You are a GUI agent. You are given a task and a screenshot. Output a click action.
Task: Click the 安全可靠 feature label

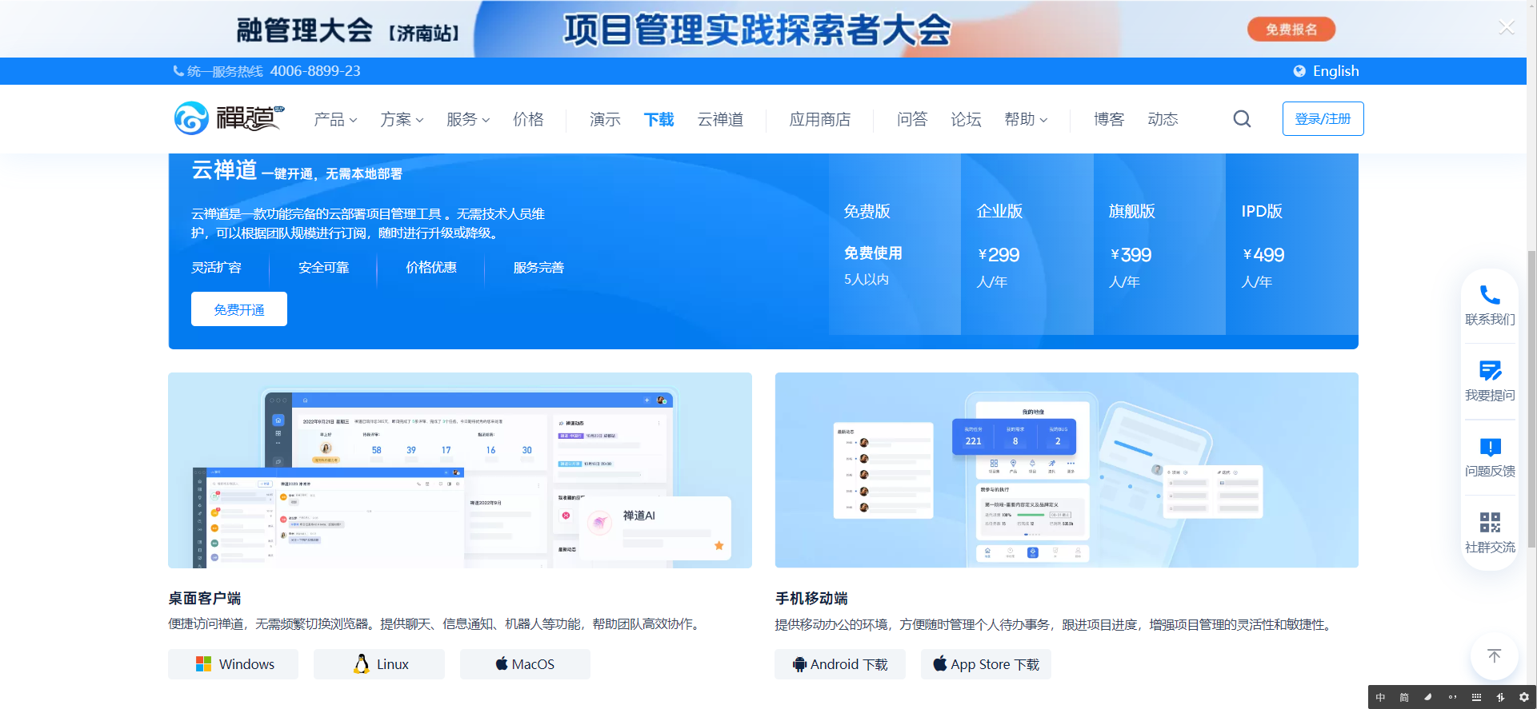point(323,268)
